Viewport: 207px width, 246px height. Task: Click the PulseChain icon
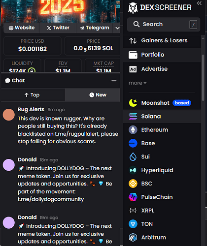[x=133, y=197]
